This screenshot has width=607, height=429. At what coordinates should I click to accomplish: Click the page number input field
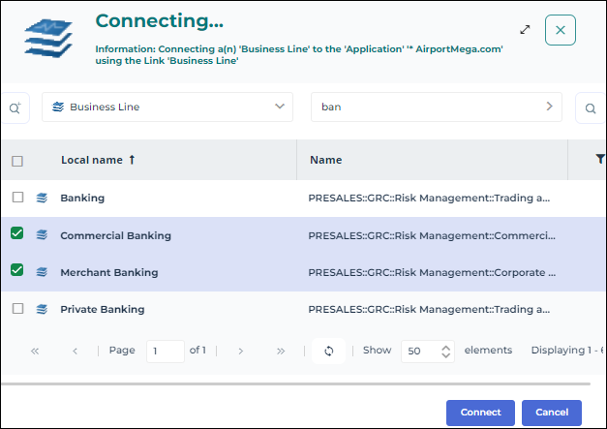tap(165, 351)
